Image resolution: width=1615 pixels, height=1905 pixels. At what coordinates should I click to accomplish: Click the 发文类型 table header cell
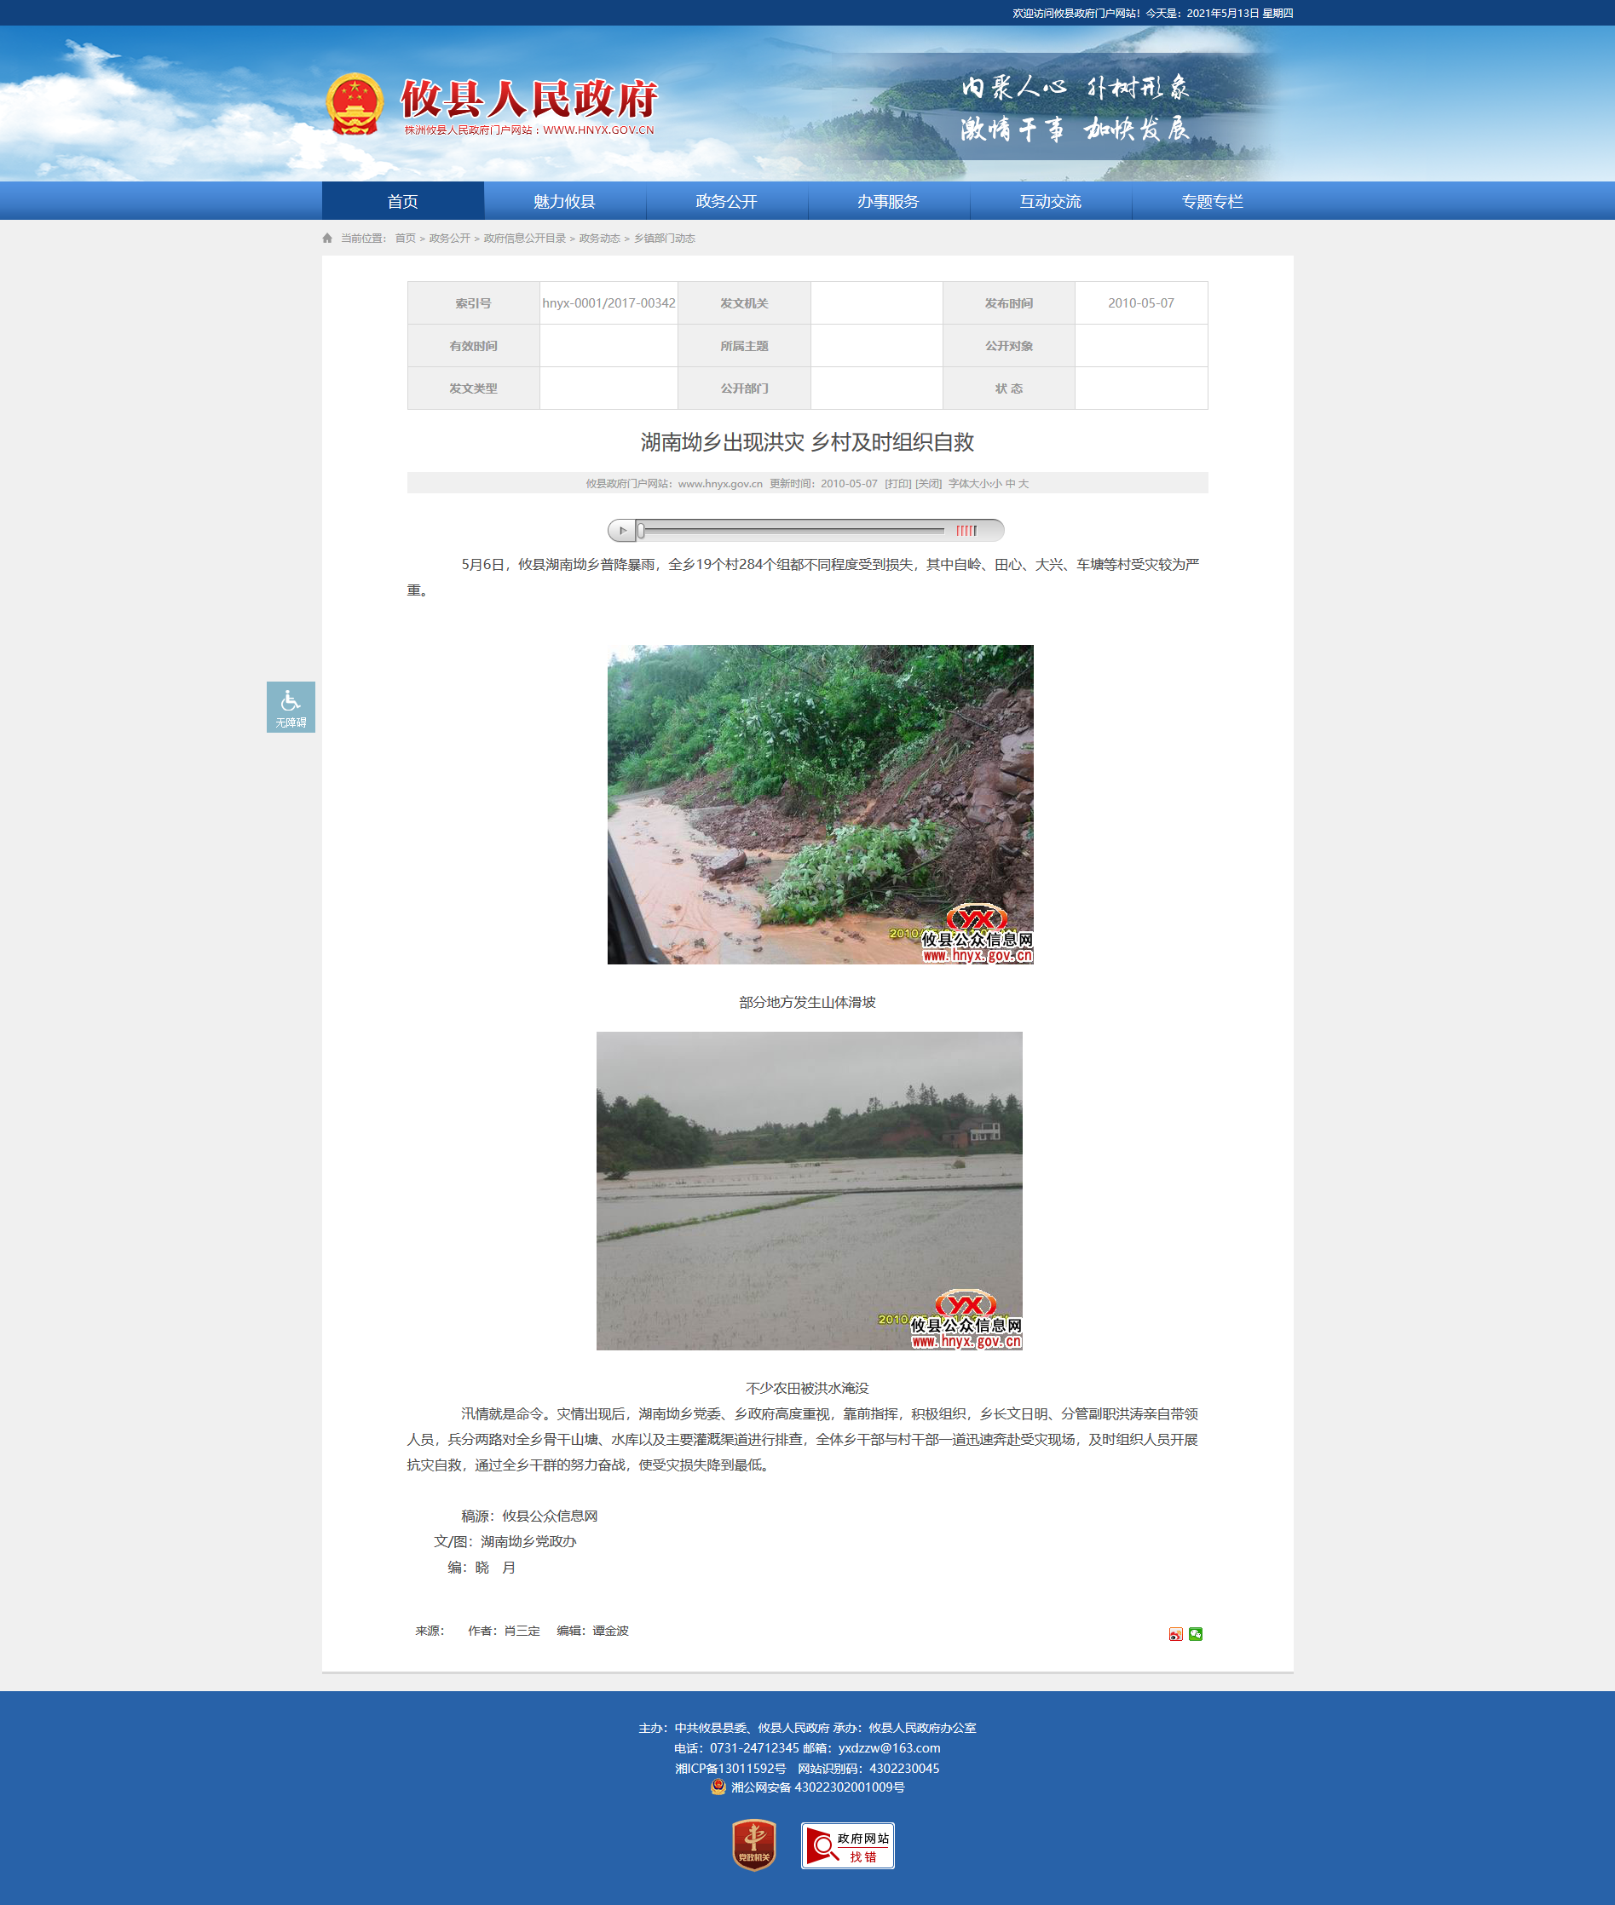point(473,388)
